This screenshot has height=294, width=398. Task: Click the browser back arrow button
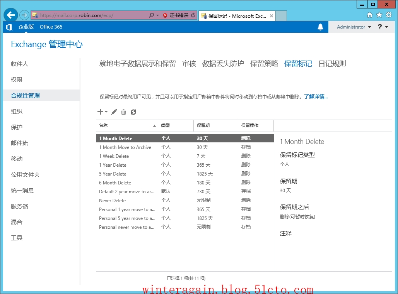[11, 15]
